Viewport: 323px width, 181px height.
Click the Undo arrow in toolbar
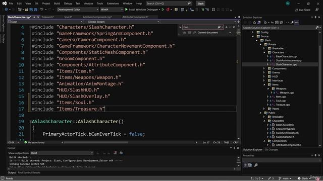42,10
